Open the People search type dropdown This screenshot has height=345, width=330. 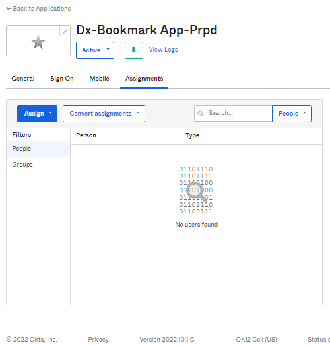tap(292, 114)
